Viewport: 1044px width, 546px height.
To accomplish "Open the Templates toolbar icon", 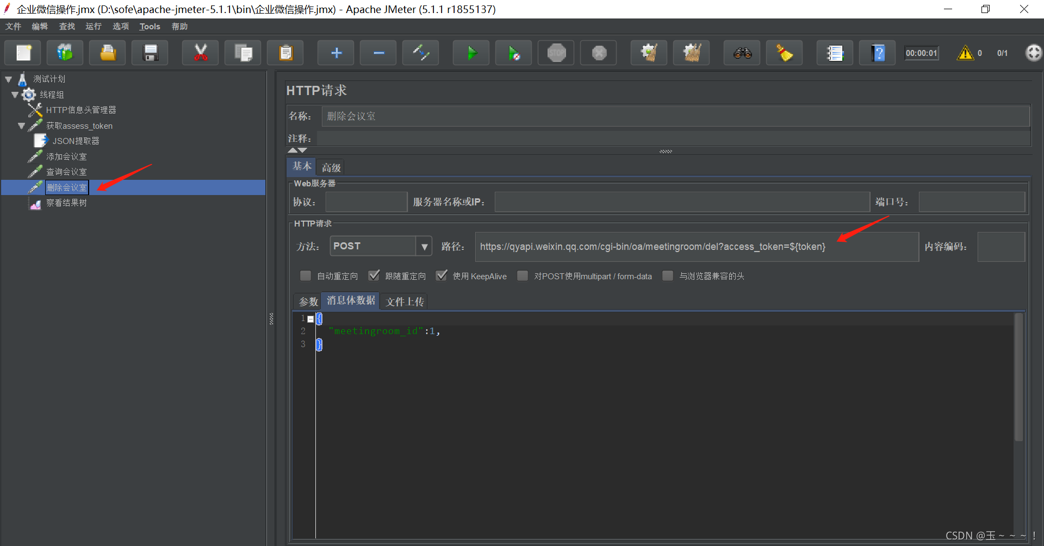I will [65, 53].
